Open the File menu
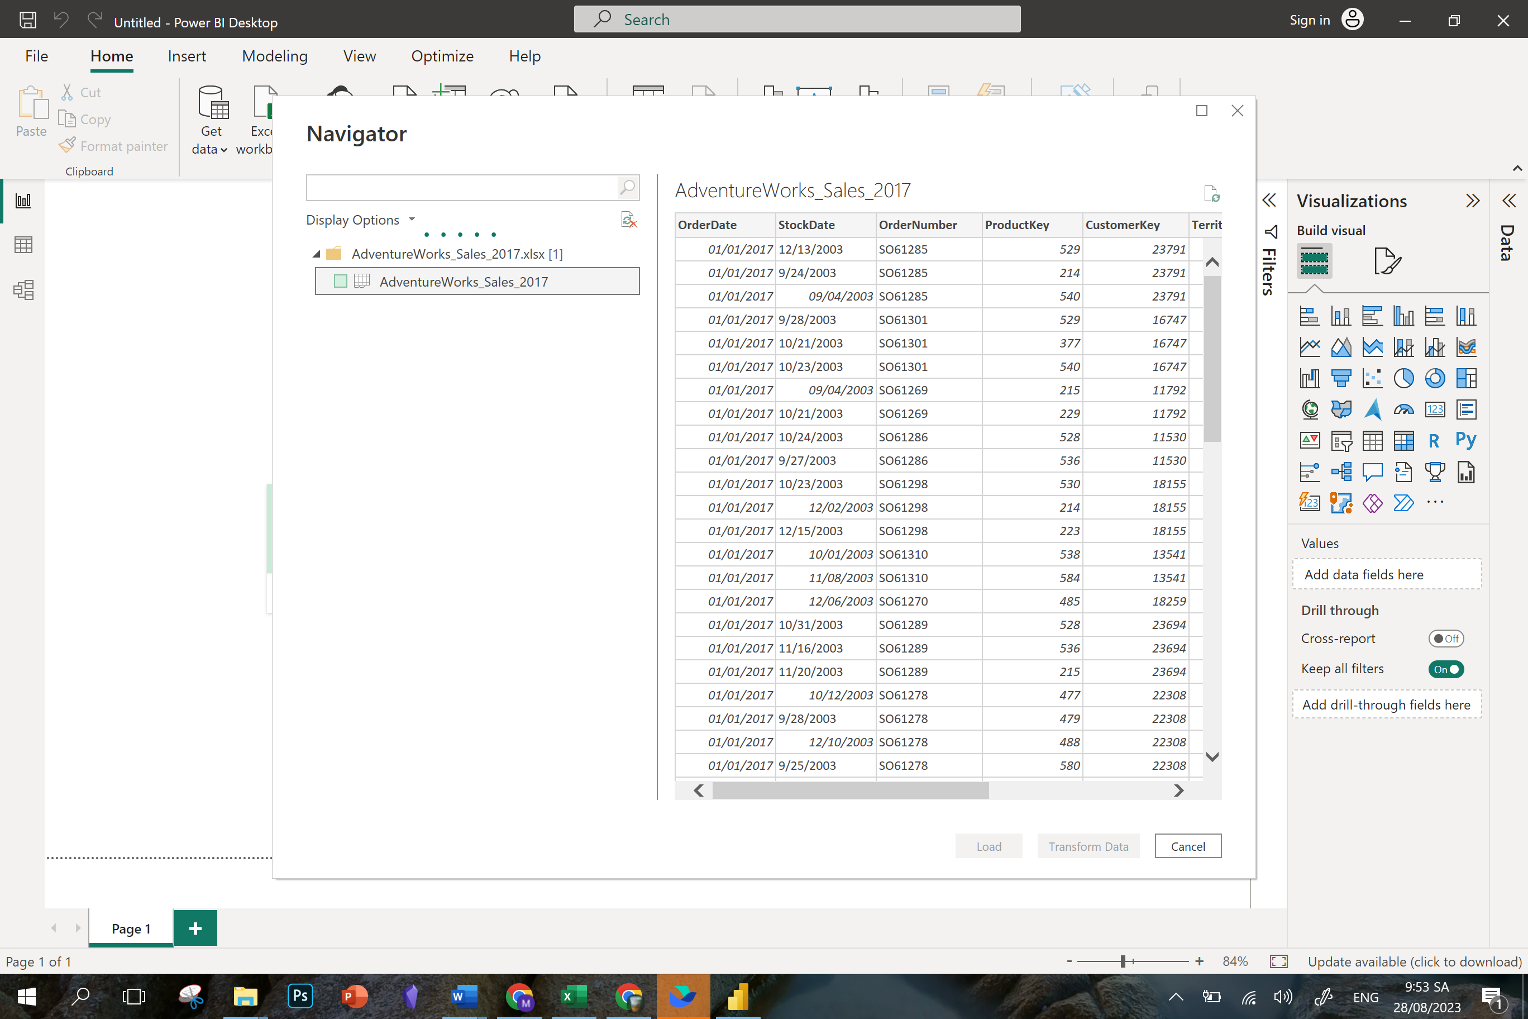Viewport: 1528px width, 1019px height. click(36, 56)
